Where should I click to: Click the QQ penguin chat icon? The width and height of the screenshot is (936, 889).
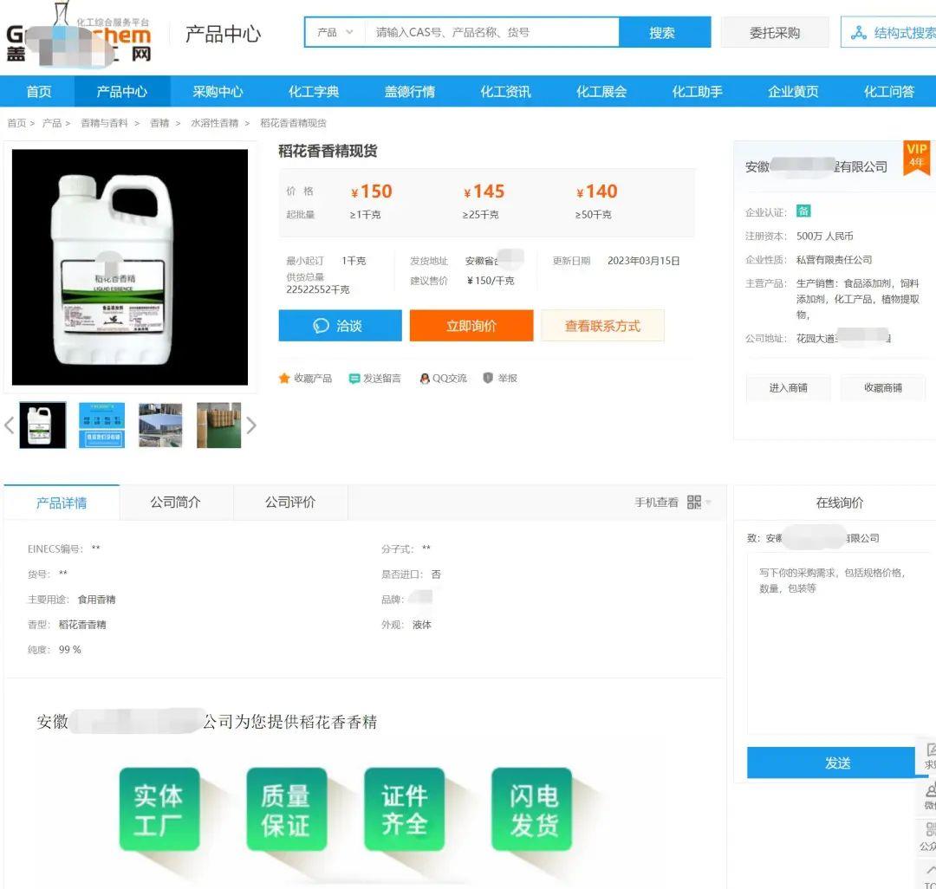(x=425, y=379)
